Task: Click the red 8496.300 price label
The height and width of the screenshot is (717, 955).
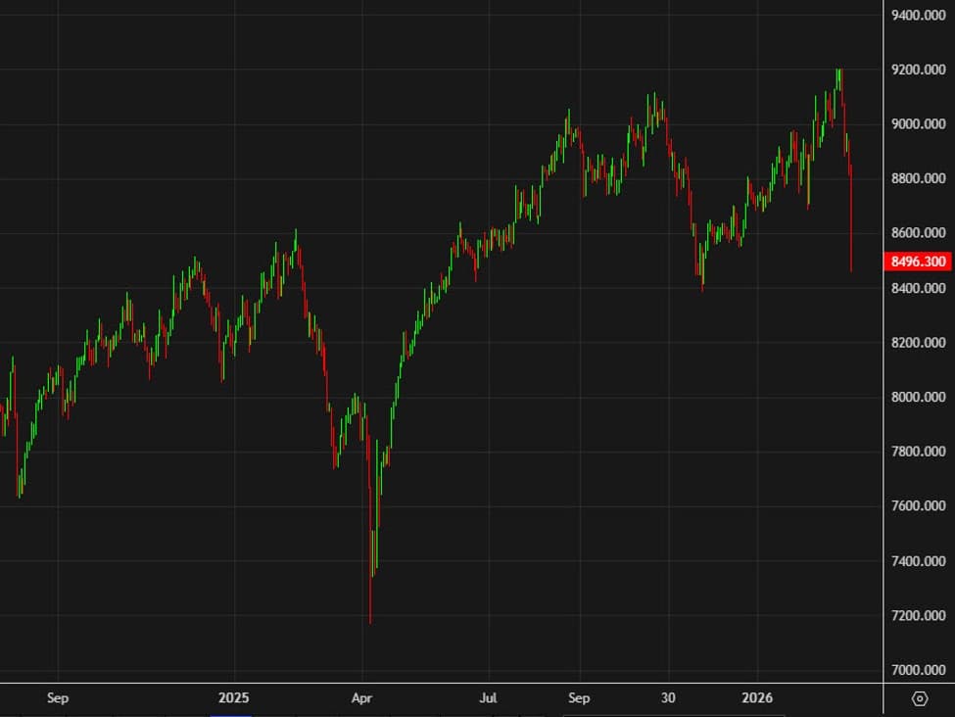Action: (x=917, y=262)
